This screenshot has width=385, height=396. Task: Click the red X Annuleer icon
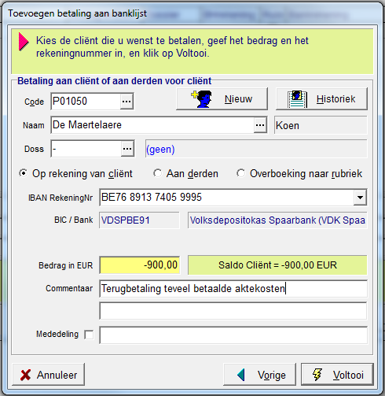coord(25,375)
